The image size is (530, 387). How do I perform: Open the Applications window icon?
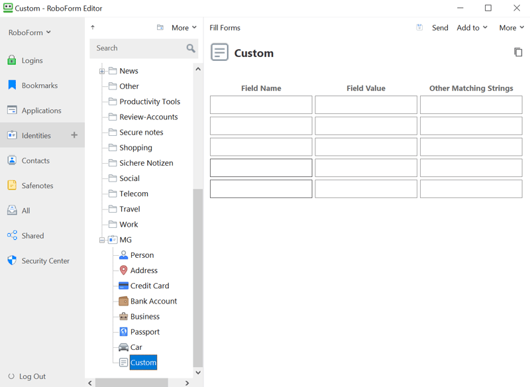(x=12, y=110)
